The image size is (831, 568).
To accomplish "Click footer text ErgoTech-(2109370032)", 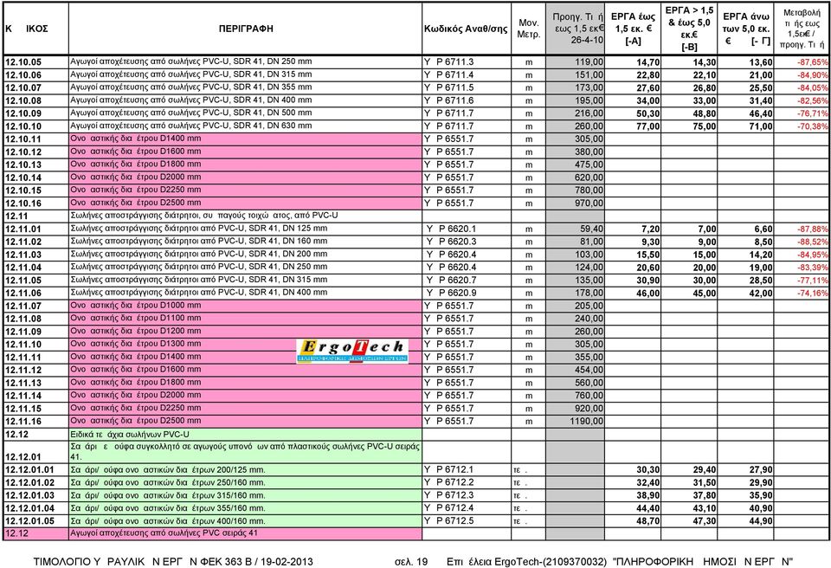I will point(551,561).
